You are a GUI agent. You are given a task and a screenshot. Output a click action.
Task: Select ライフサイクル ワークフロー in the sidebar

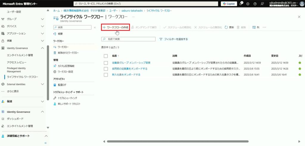[x=23, y=77]
